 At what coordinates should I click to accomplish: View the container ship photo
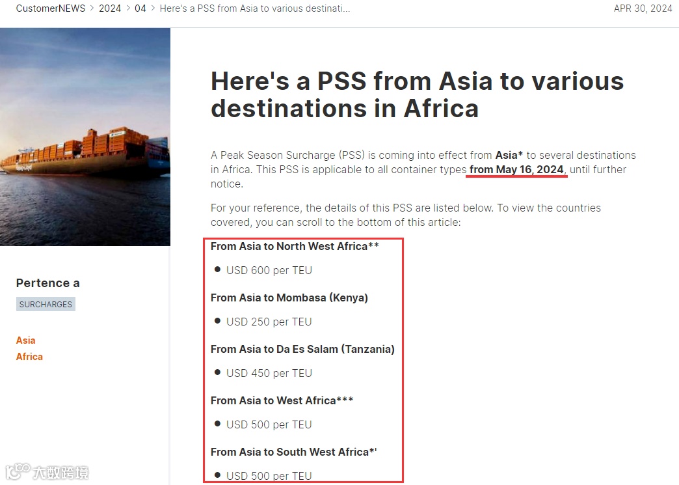tap(85, 137)
